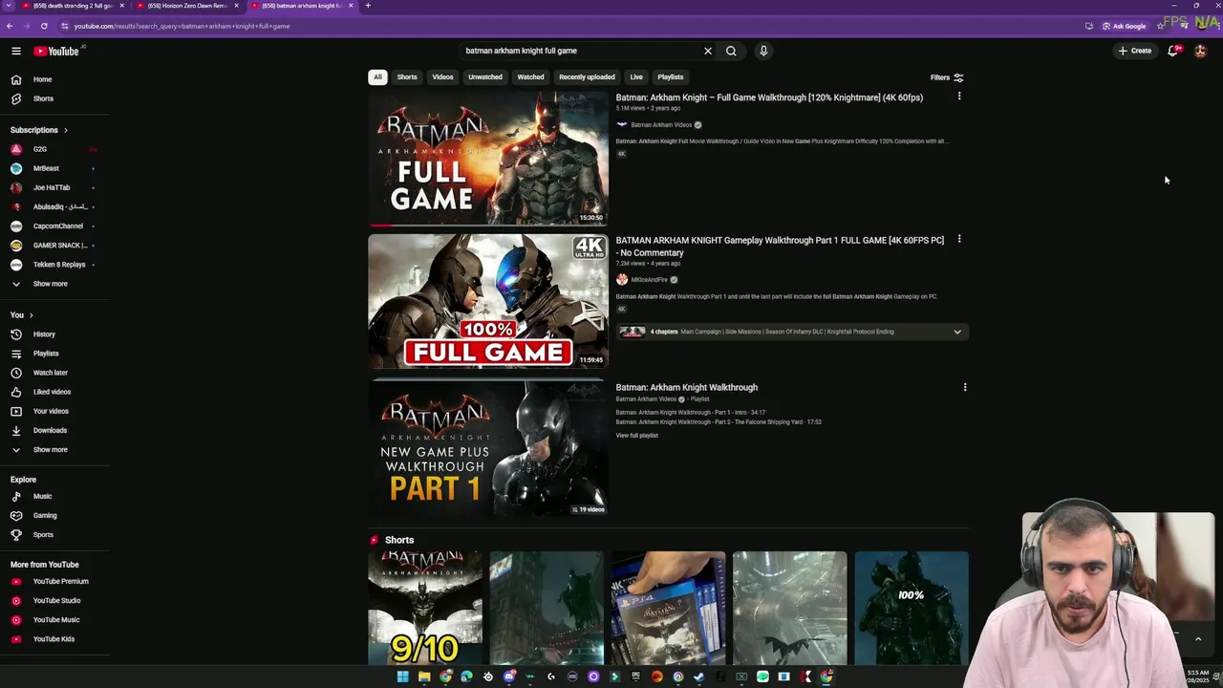1223x688 pixels.
Task: Open the search Filters panel
Action: (947, 77)
